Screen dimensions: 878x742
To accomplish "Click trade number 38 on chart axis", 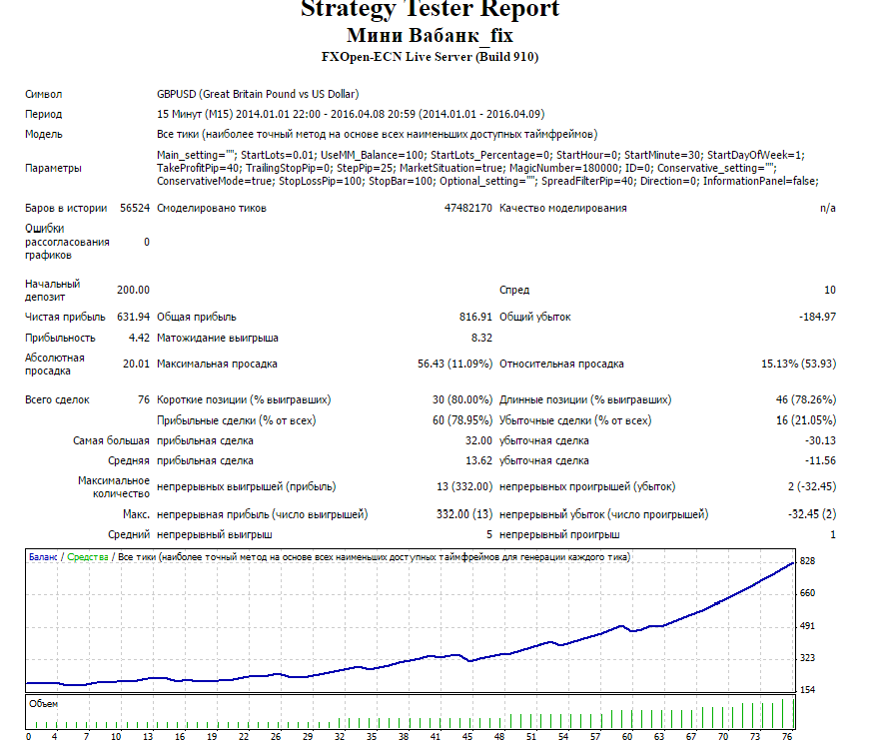I will pyautogui.click(x=404, y=736).
